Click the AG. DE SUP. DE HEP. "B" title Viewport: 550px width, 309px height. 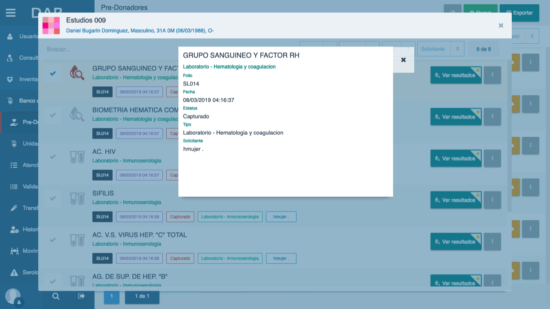pyautogui.click(x=130, y=276)
